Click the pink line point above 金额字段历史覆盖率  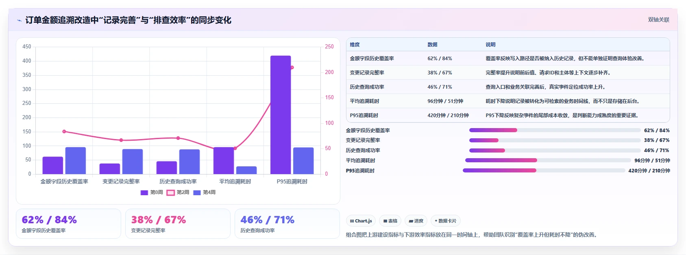click(64, 132)
